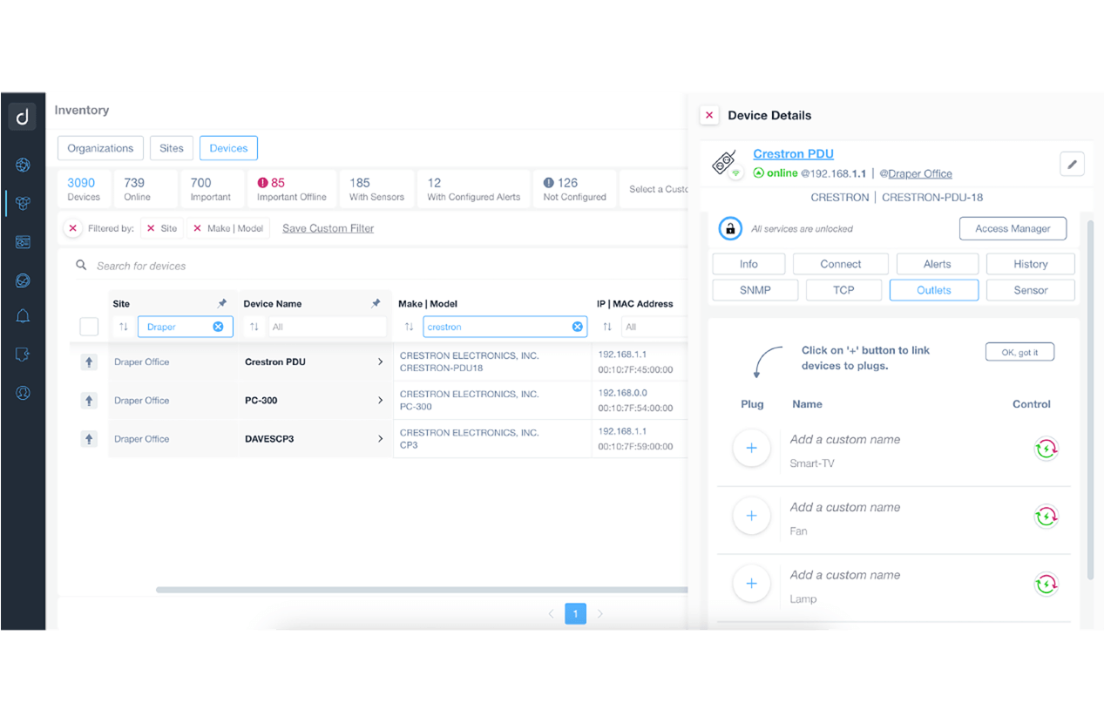Open the Organizations tab
This screenshot has height=723, width=1104.
[x=100, y=148]
